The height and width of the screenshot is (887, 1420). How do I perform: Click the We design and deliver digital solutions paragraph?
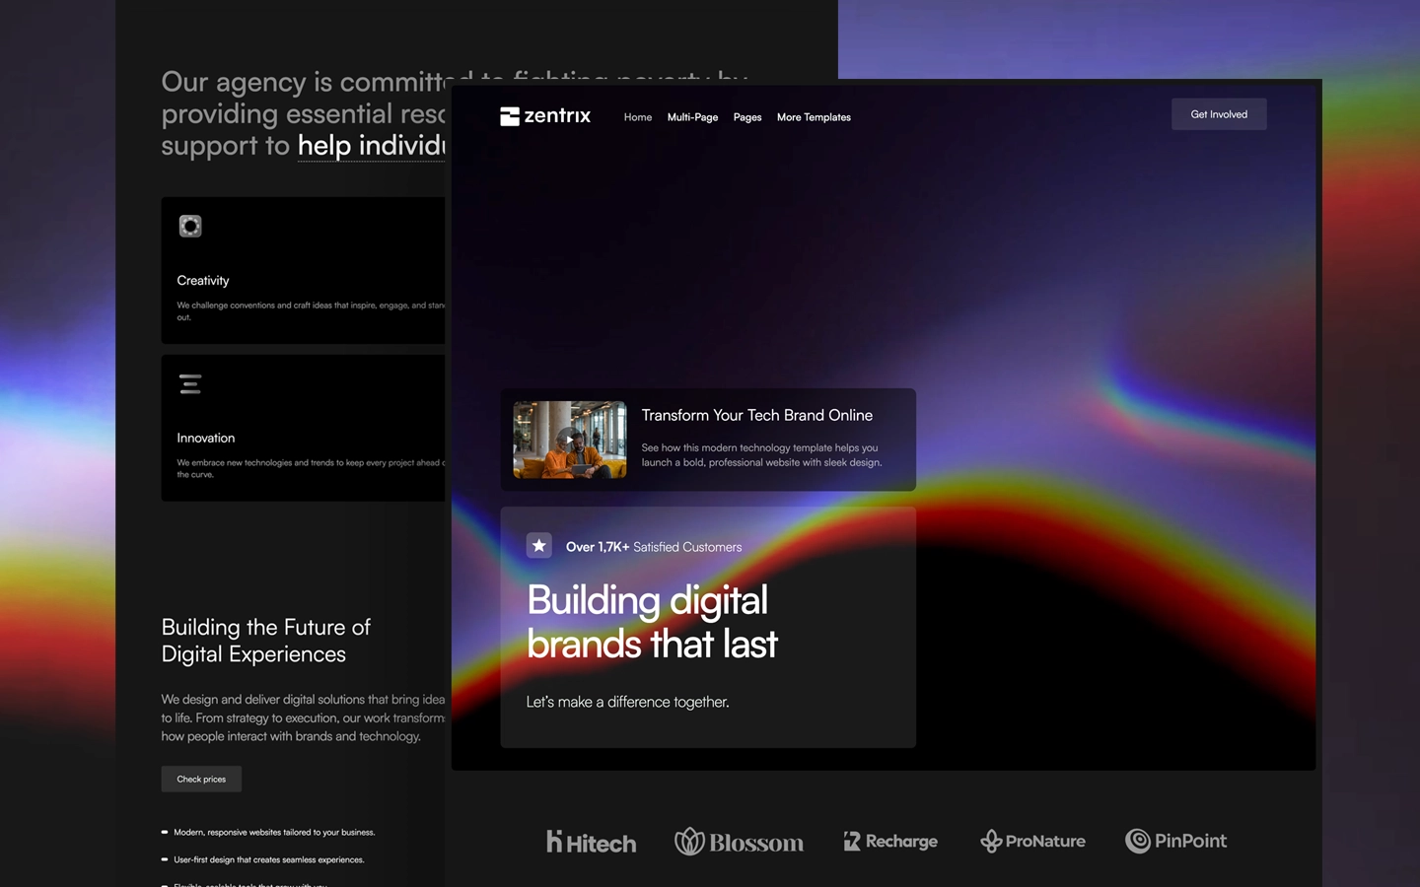[304, 717]
